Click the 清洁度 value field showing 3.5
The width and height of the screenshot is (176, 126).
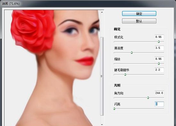pyautogui.click(x=159, y=48)
